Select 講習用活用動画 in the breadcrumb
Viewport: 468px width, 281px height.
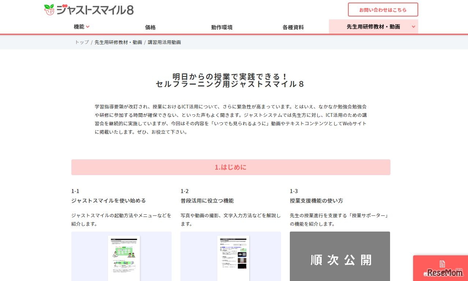pos(164,42)
